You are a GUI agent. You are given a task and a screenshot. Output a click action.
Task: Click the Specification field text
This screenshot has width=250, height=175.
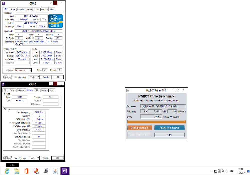tap(38, 31)
